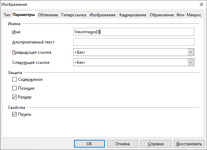The image size is (207, 150).
Task: Expand the Предыдущая ссылка dropdown
Action: (191, 52)
